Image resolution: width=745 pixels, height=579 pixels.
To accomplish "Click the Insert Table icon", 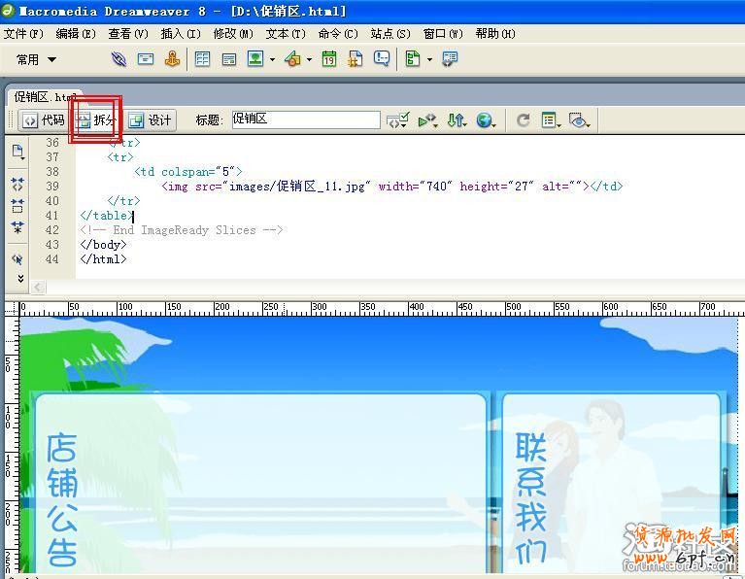I will click(x=203, y=59).
